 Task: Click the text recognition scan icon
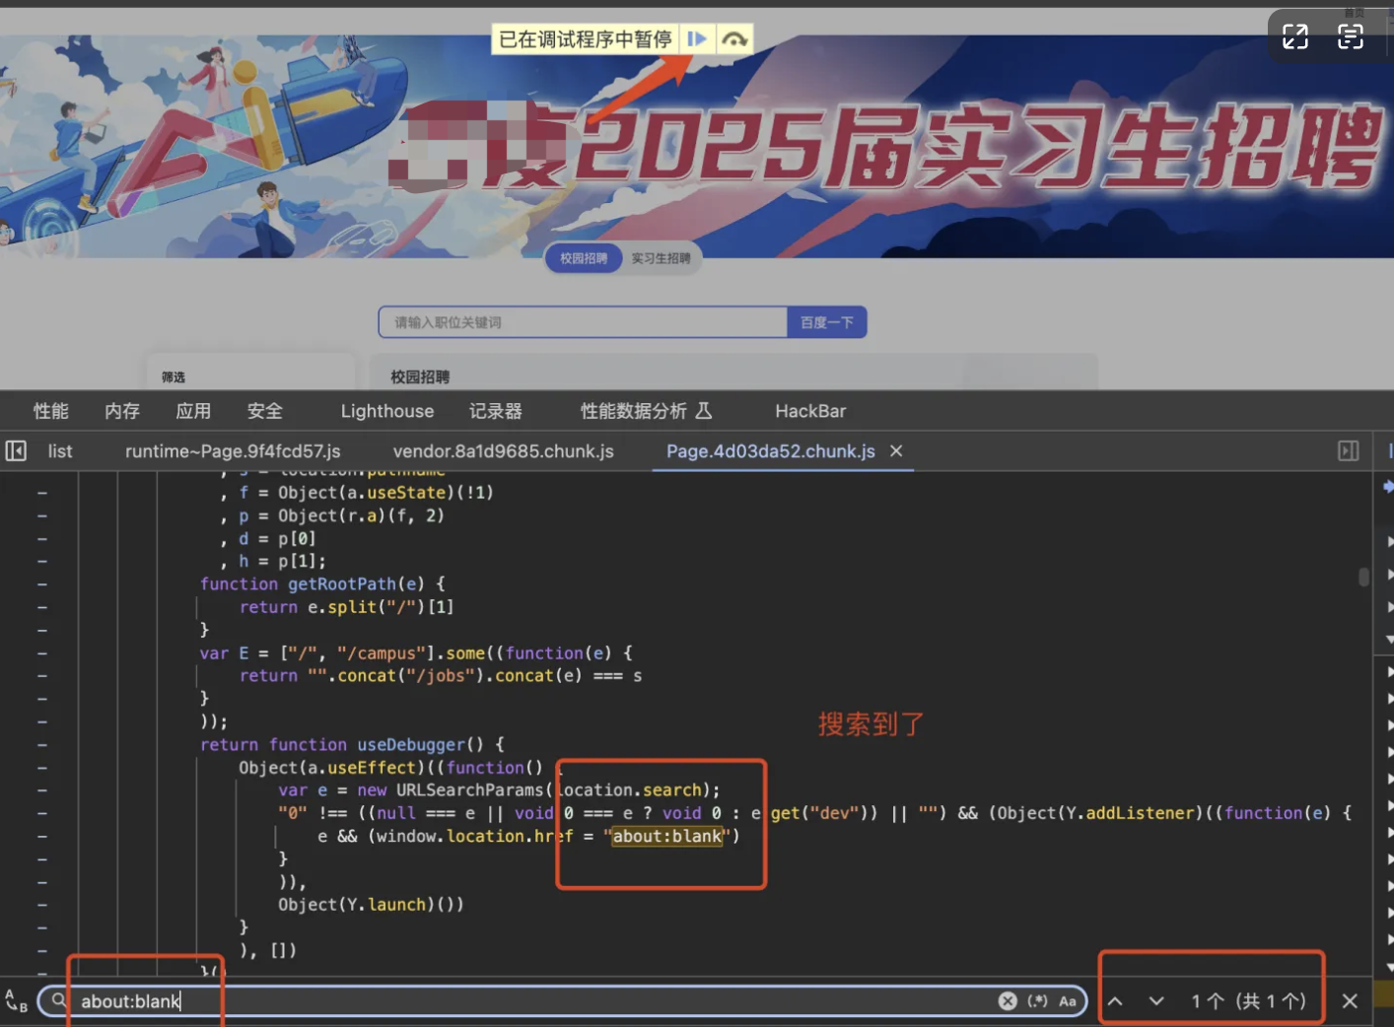pos(1350,37)
